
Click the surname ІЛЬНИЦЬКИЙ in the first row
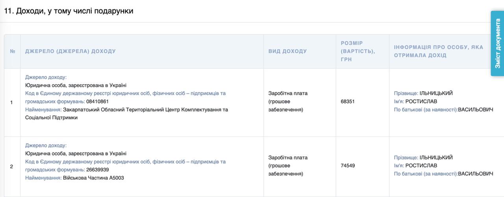[436, 93]
